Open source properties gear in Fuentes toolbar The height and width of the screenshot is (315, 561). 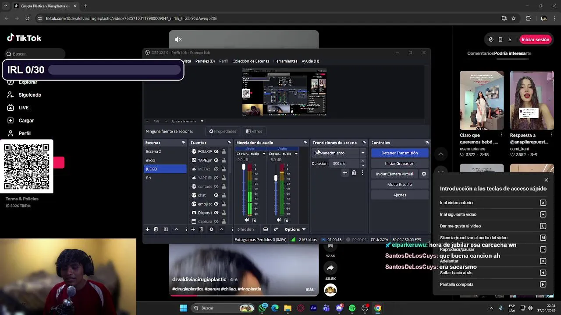[211, 229]
